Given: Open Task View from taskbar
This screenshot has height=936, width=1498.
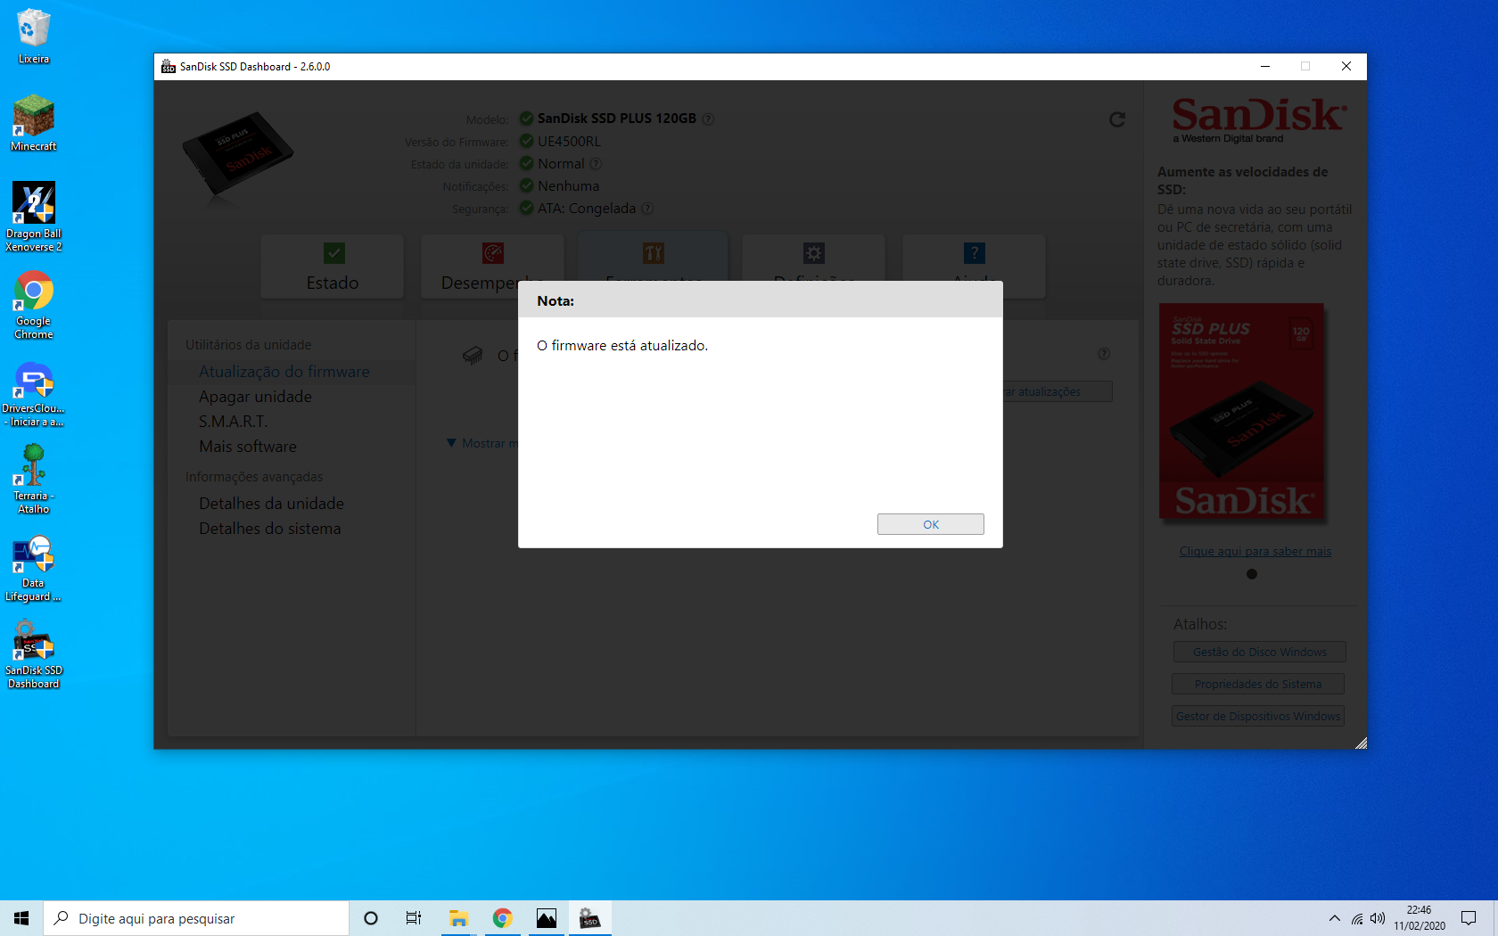Looking at the screenshot, I should [414, 918].
